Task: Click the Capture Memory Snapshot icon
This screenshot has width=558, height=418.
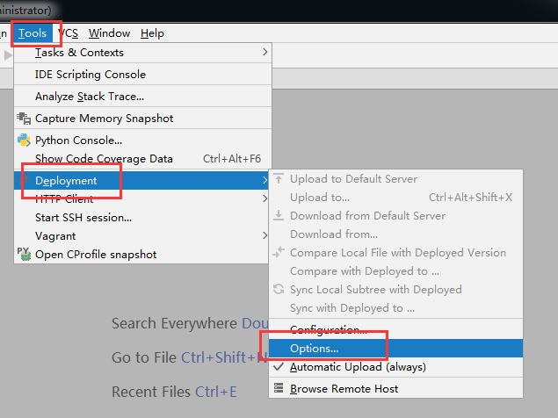Action: tap(24, 119)
